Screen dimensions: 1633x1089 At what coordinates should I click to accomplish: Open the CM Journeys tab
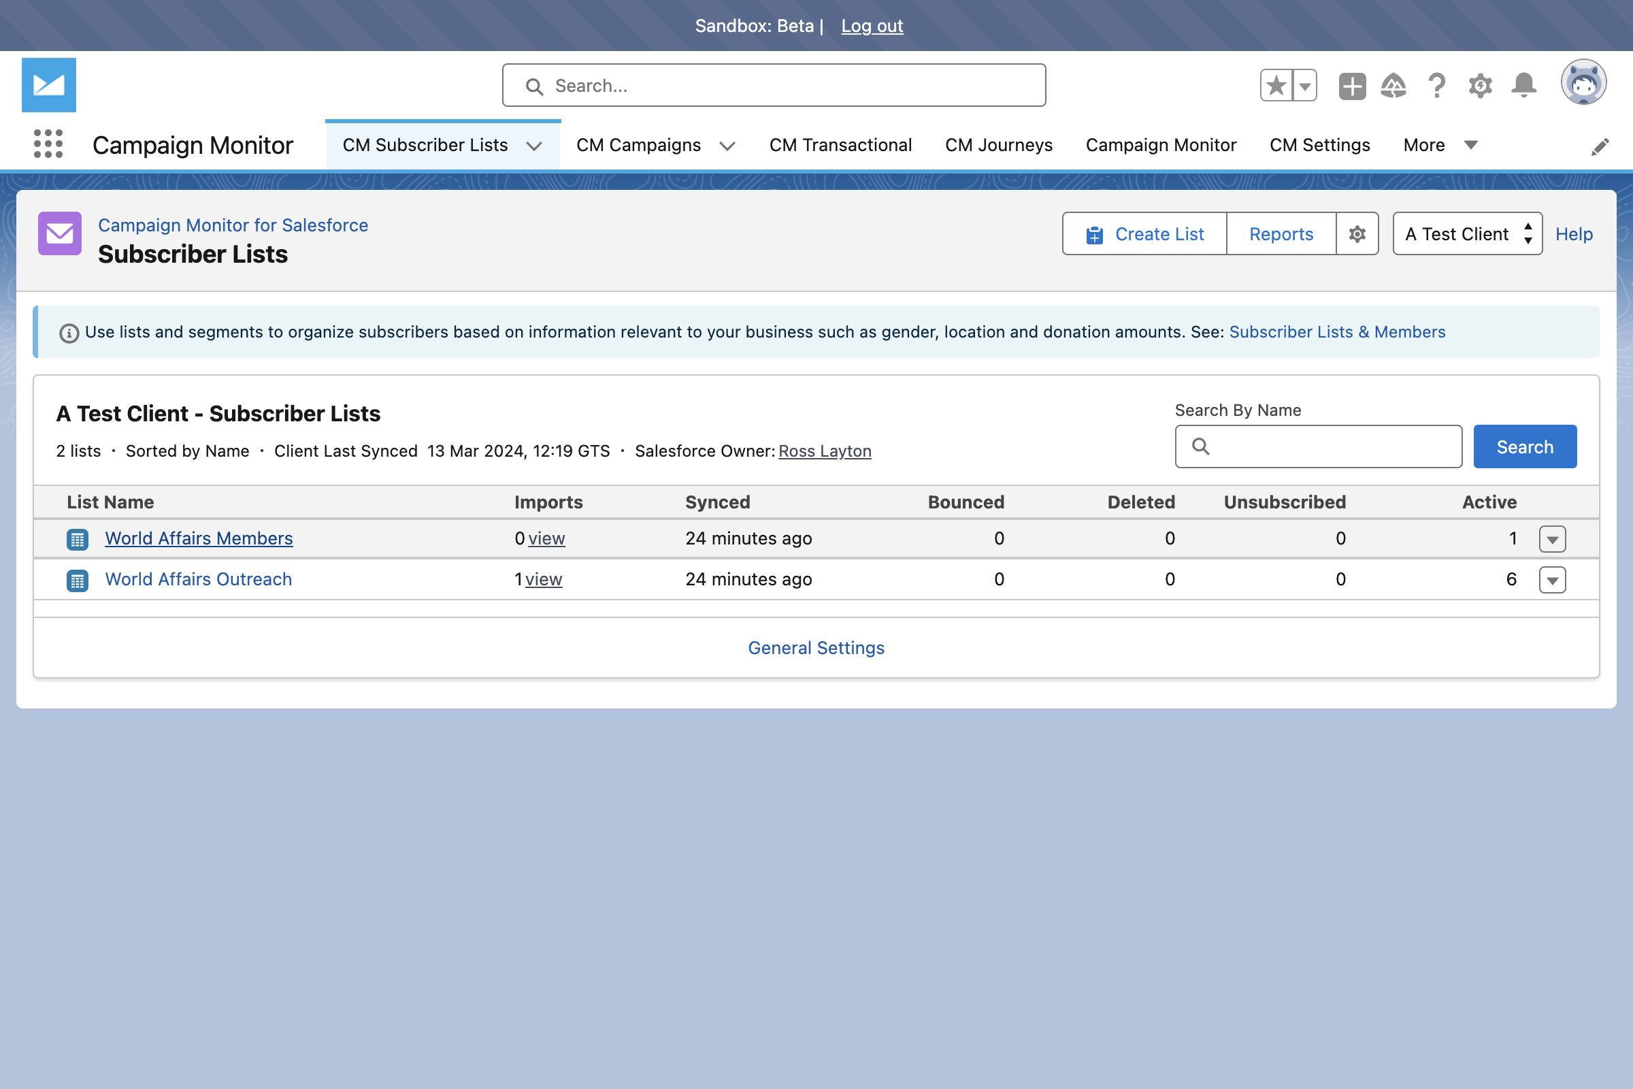click(998, 145)
